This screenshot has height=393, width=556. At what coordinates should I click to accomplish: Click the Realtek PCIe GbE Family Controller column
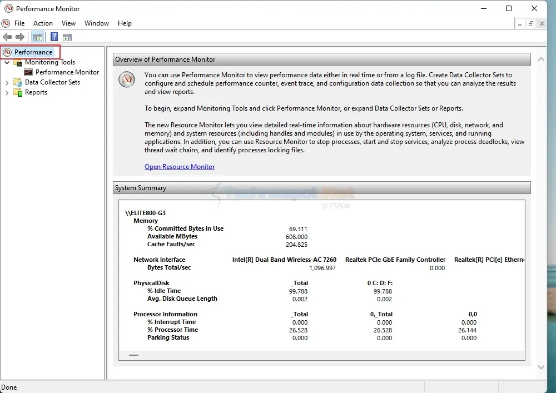coord(395,260)
